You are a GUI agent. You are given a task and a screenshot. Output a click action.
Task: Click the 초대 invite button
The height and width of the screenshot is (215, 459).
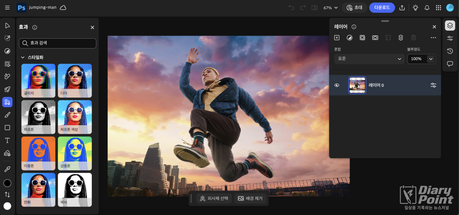click(x=354, y=8)
